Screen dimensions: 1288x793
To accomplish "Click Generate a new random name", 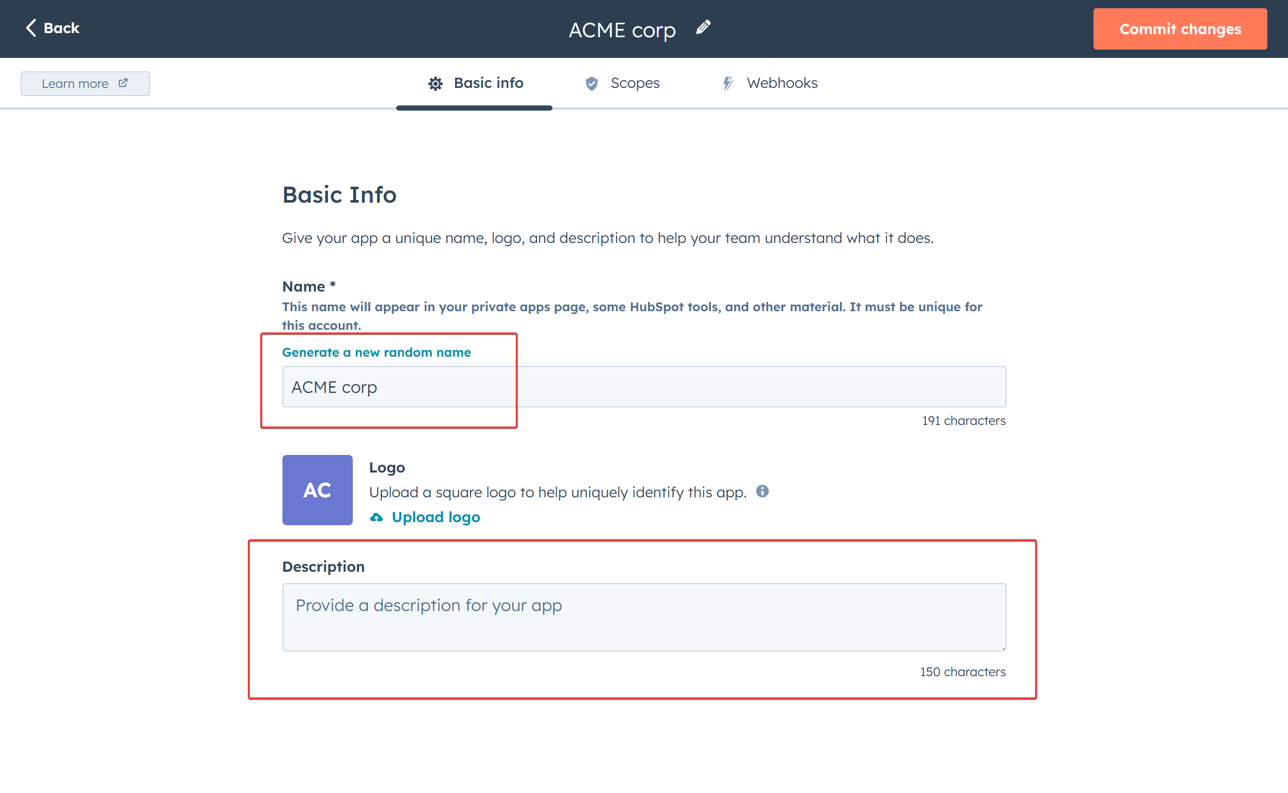I will [376, 353].
